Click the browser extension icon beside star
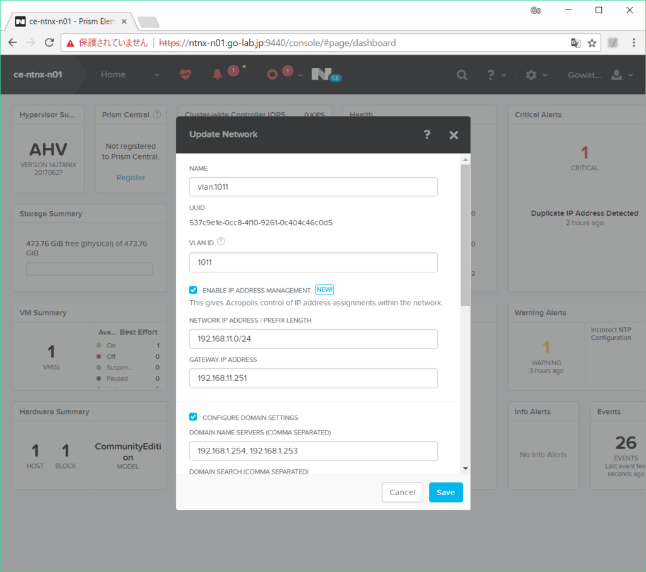Viewport: 646px width, 572px height. pos(613,42)
